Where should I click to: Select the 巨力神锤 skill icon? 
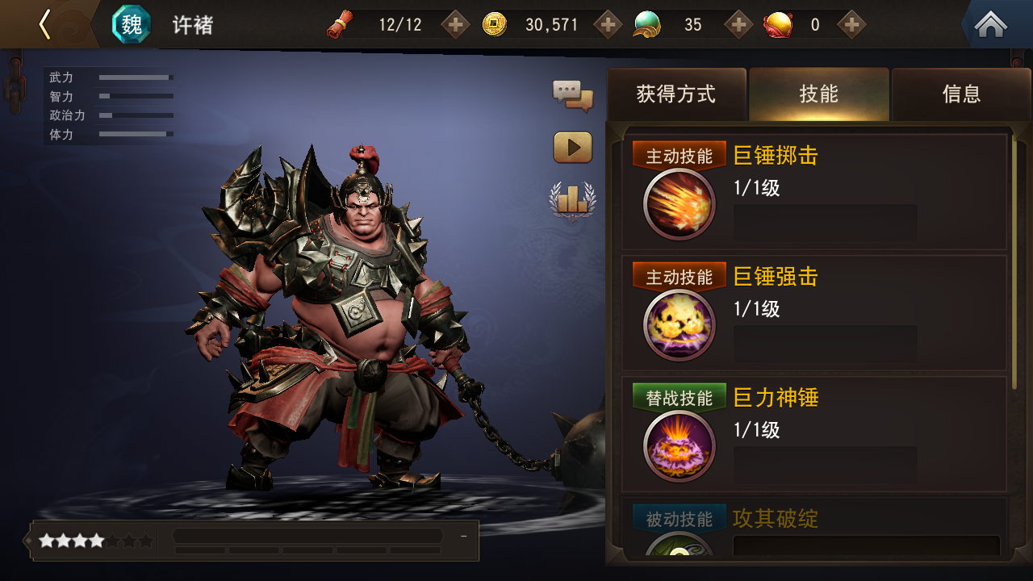click(x=680, y=446)
